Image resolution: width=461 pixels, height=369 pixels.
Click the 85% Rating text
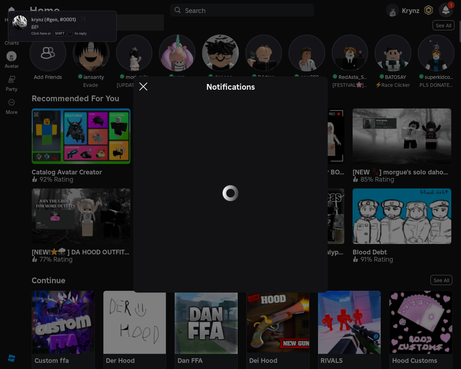pyautogui.click(x=377, y=179)
